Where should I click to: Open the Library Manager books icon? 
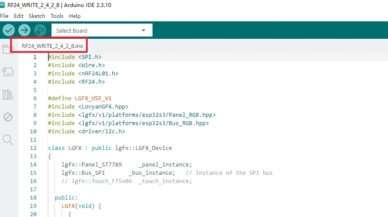click(x=8, y=95)
